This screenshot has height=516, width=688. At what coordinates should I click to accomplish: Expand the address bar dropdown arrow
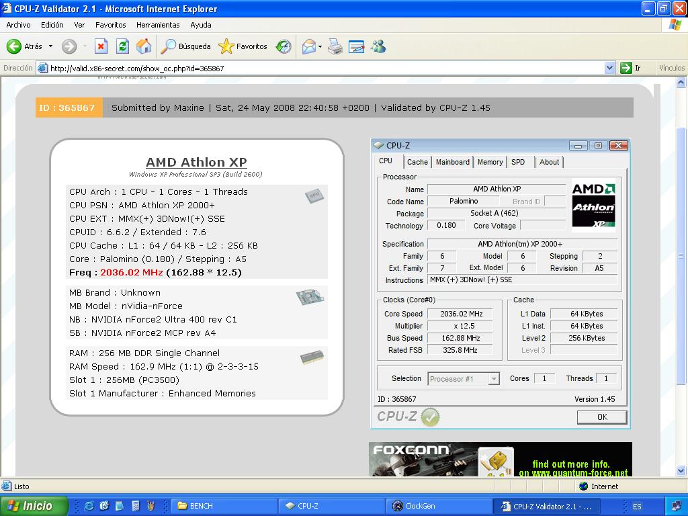tap(609, 68)
